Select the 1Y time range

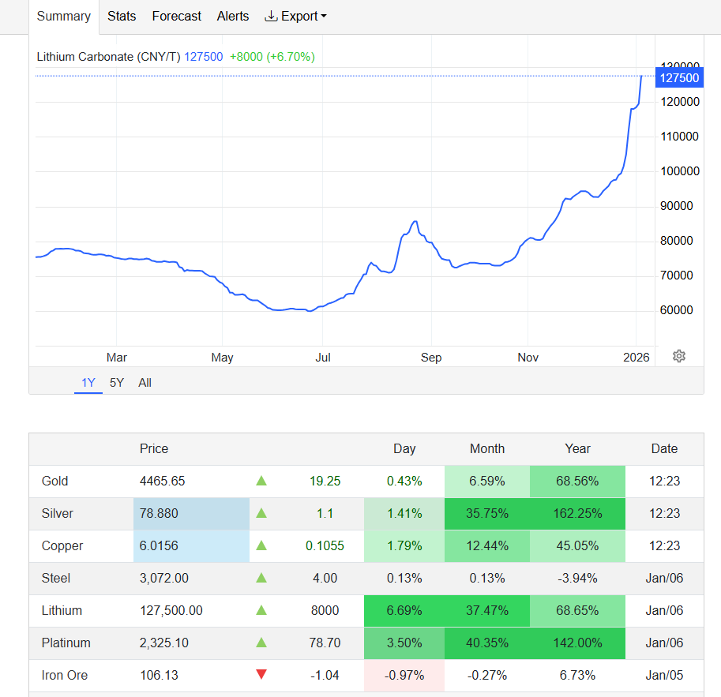tap(88, 383)
